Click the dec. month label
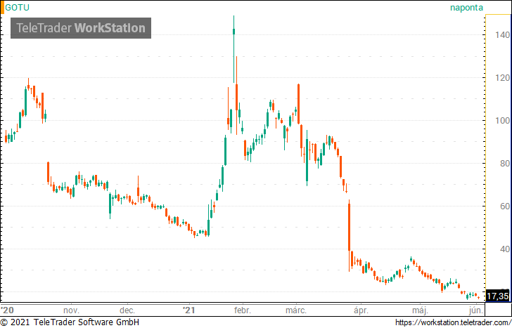This screenshot has width=512, height=328. 127,310
